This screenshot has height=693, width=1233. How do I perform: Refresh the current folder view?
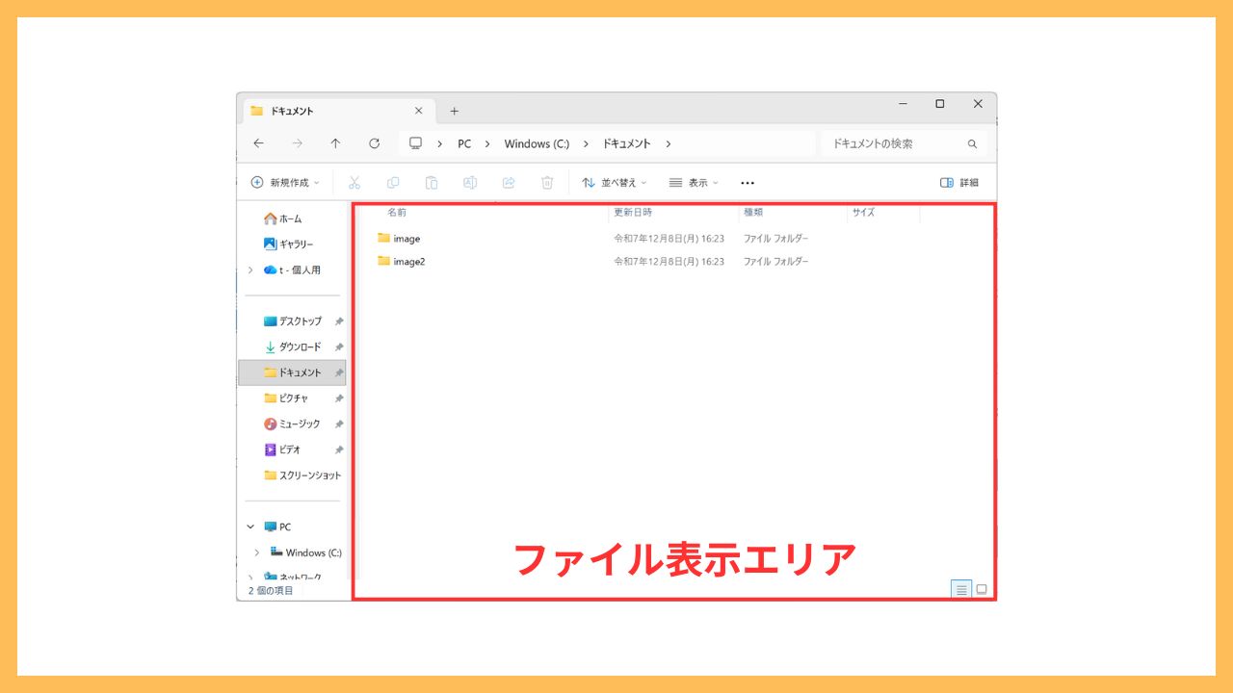pyautogui.click(x=375, y=143)
